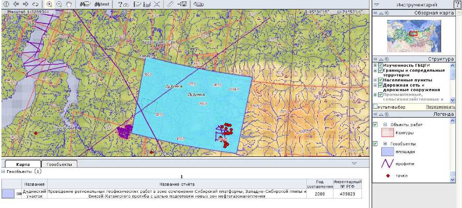Uncheck Объекты работ in legend
The width and height of the screenshot is (462, 208).
click(375, 125)
